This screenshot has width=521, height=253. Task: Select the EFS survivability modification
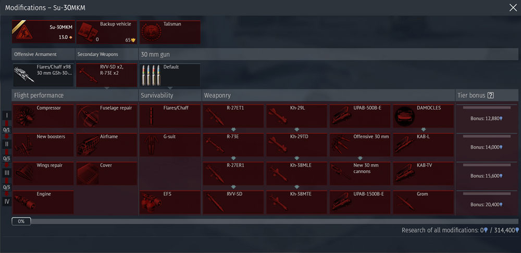(x=169, y=202)
